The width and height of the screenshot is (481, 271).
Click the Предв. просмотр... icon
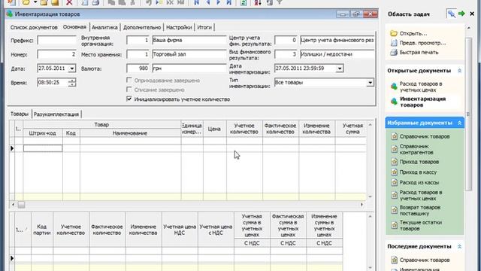tap(394, 43)
